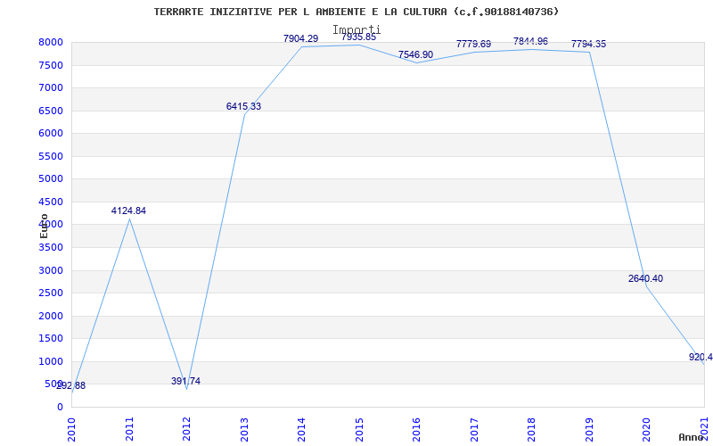The height and width of the screenshot is (446, 713).
Task: Select data label 7935.85 for 2015
Action: (359, 37)
